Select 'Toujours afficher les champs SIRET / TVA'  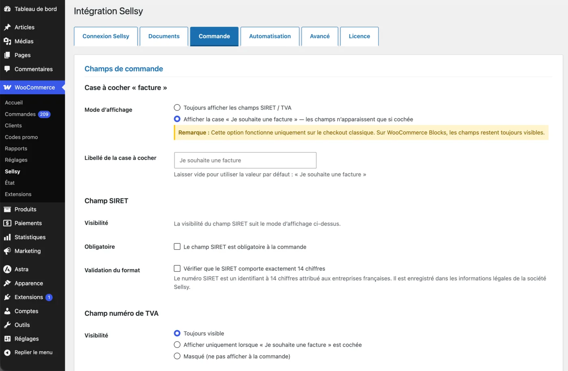(x=177, y=108)
